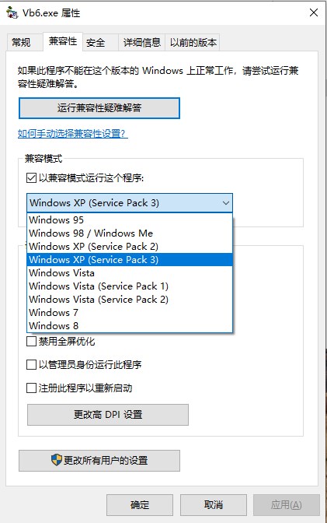327x523 pixels.
Task: Switch to the 常规 tab
Action: coord(21,42)
